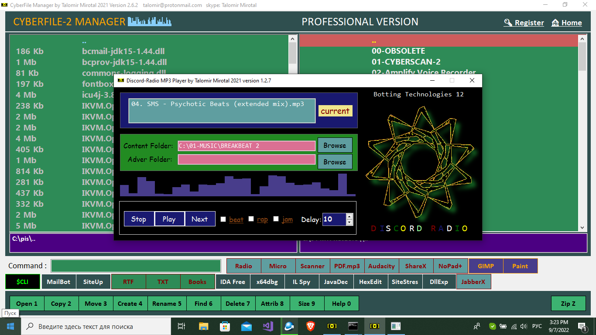596x335 pixels.
Task: Select the Psychotic Beats track entry
Action: 218,104
